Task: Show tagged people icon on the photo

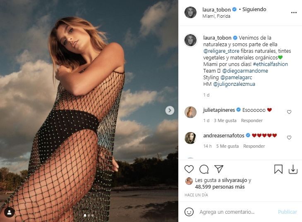Action: 9,212
